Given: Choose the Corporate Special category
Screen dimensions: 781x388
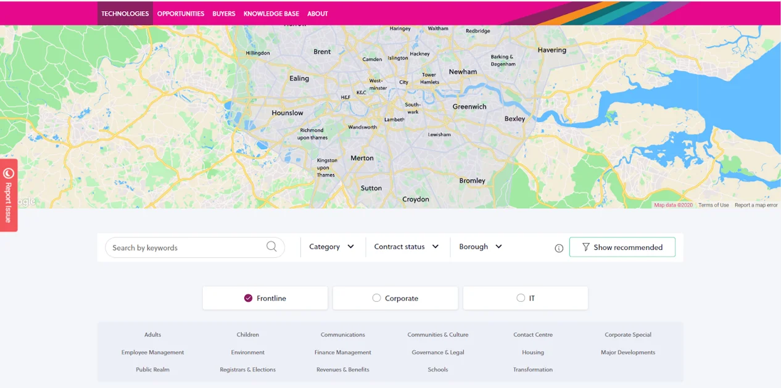Looking at the screenshot, I should coord(628,335).
